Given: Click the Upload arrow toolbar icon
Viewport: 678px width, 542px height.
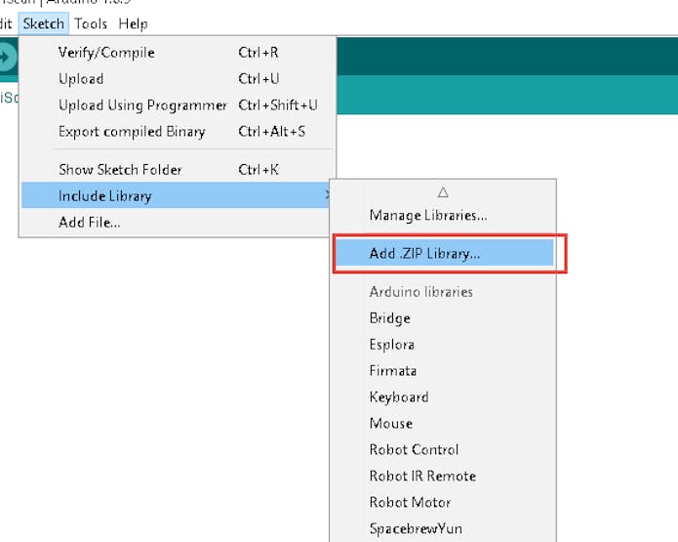Looking at the screenshot, I should [x=6, y=57].
